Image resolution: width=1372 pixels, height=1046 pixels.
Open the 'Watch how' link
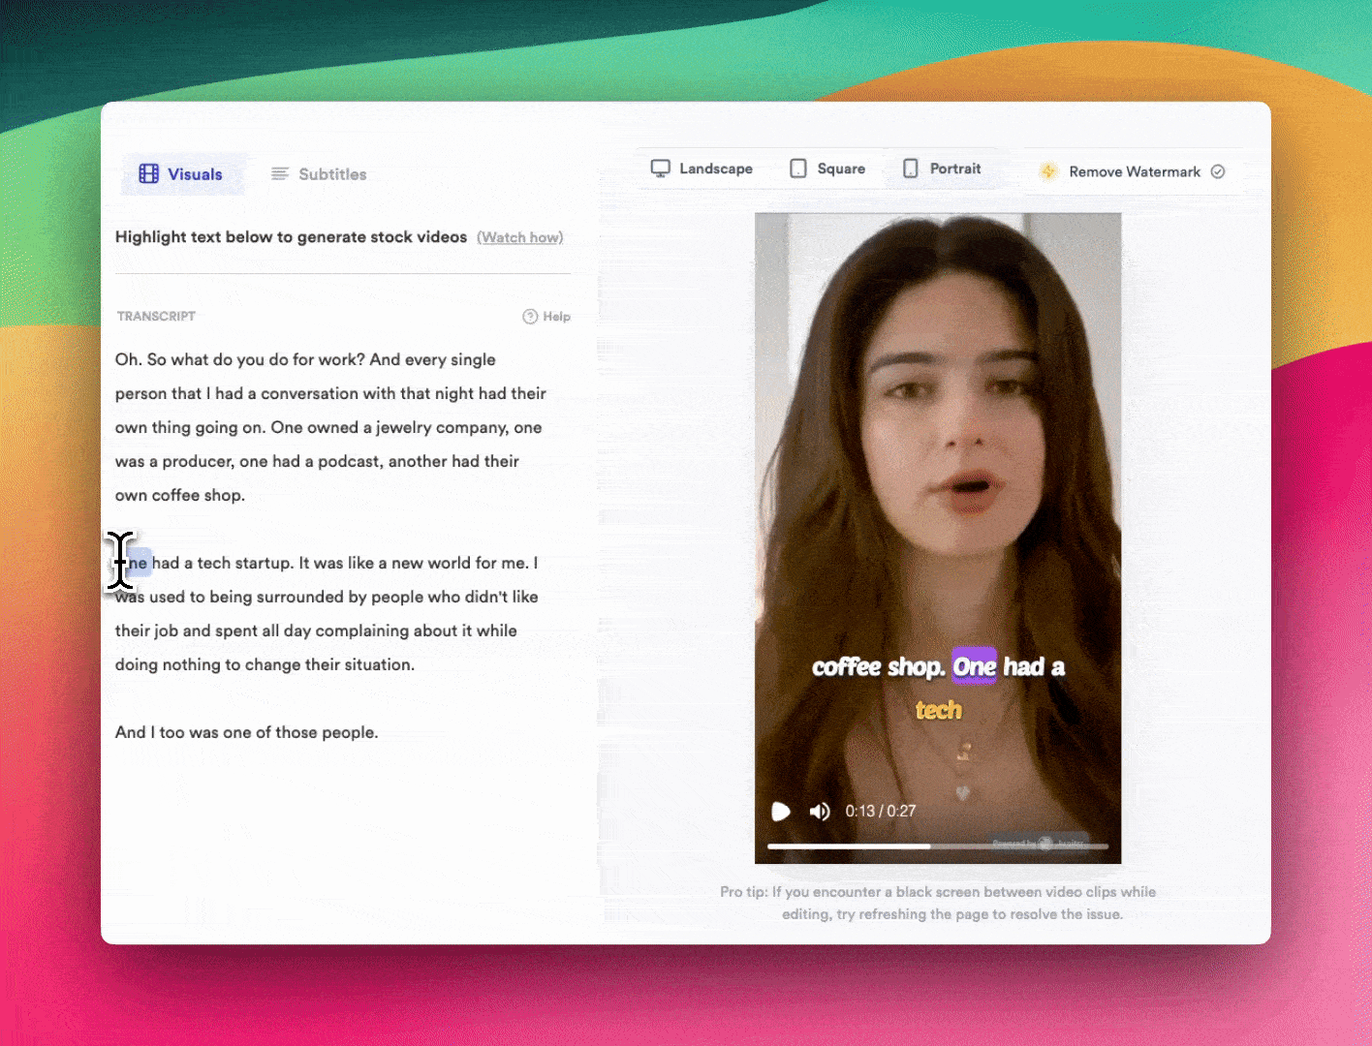tap(520, 237)
